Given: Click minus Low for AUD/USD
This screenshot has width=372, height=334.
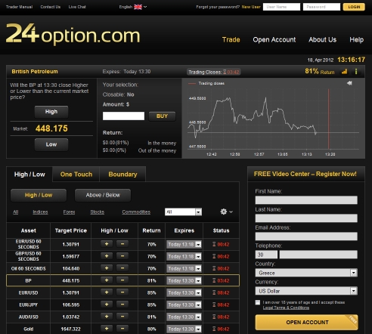Looking at the screenshot, I should [x=122, y=317].
